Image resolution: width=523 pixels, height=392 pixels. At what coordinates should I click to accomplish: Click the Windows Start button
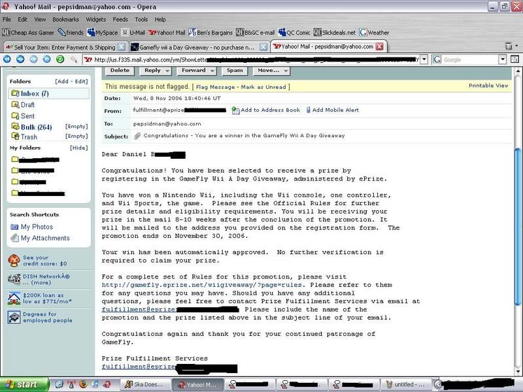24,384
